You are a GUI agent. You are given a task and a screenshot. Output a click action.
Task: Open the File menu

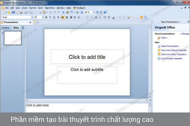[x=7, y=8]
